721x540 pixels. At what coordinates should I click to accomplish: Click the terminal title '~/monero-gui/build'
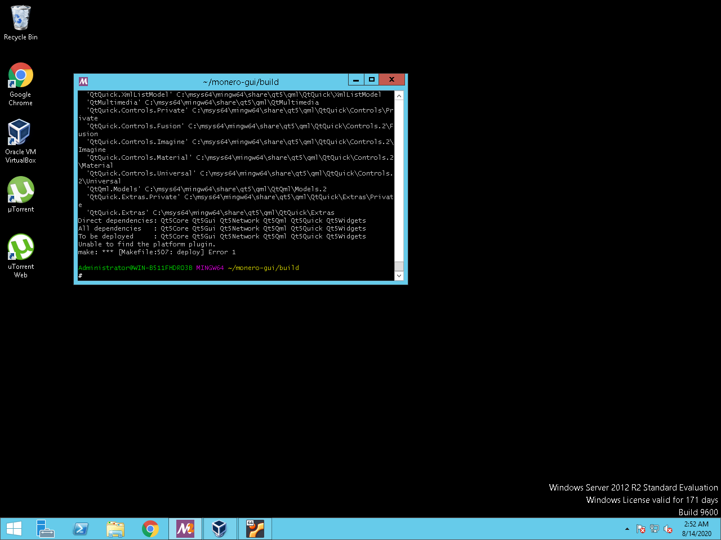(x=241, y=82)
